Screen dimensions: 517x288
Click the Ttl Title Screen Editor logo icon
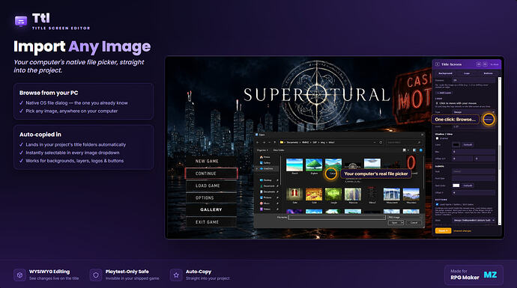click(x=21, y=22)
